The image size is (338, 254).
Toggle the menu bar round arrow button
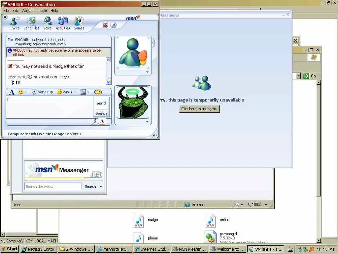[x=5, y=17]
